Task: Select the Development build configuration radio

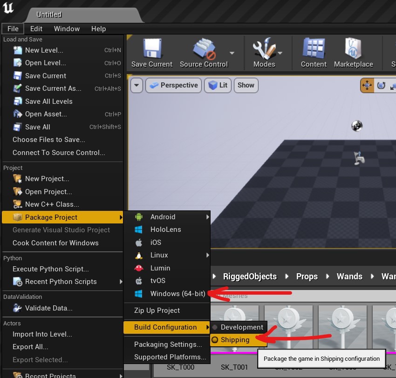Action: coord(215,327)
